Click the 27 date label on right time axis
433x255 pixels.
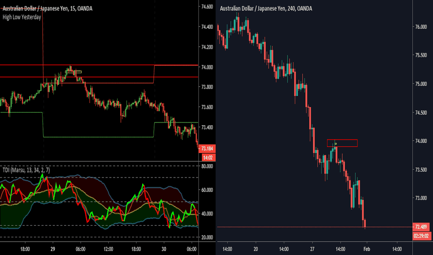(312, 249)
